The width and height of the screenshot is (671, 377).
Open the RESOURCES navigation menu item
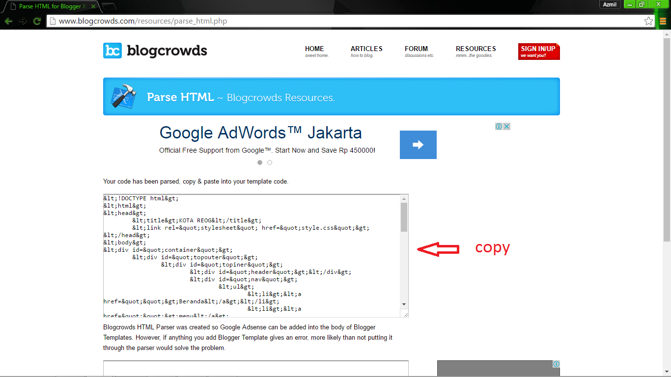pos(475,52)
